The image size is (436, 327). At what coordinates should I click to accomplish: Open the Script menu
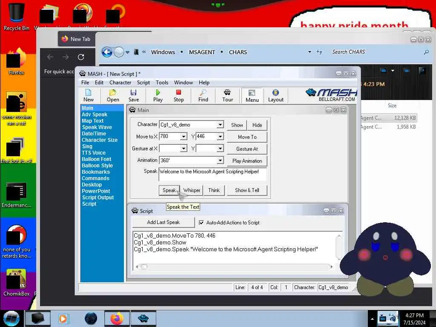tap(143, 83)
